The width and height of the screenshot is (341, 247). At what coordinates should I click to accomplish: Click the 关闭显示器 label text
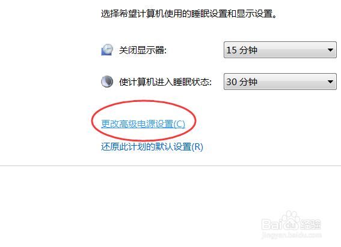143,50
